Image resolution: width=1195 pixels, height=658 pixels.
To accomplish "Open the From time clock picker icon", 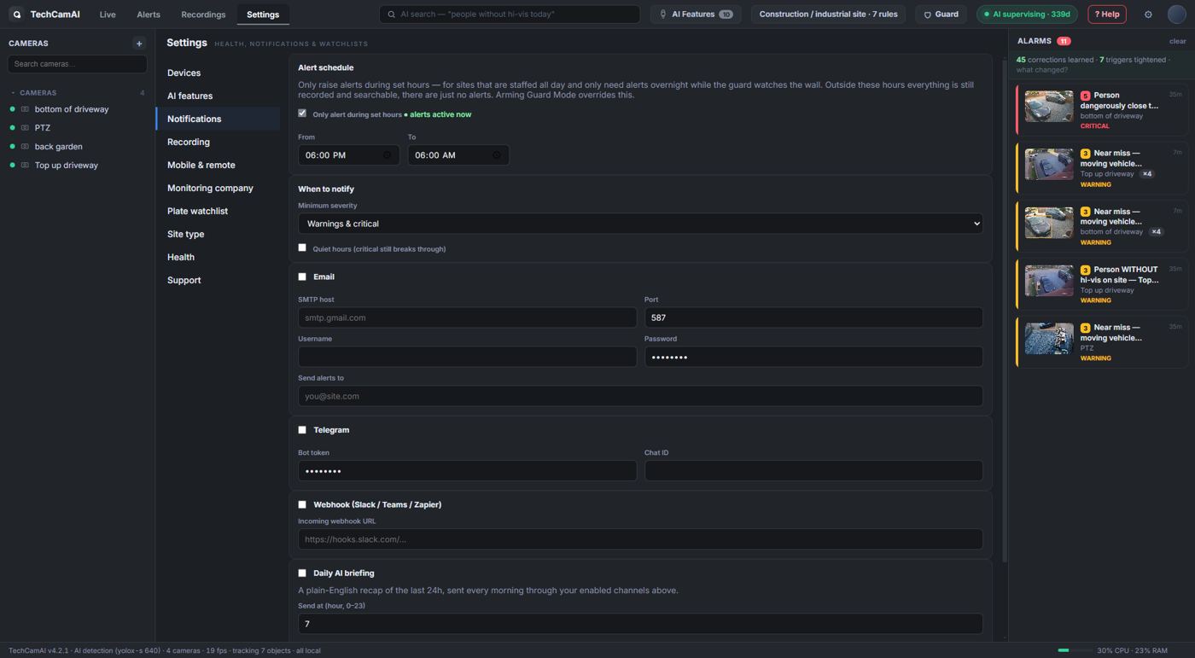I will [387, 155].
